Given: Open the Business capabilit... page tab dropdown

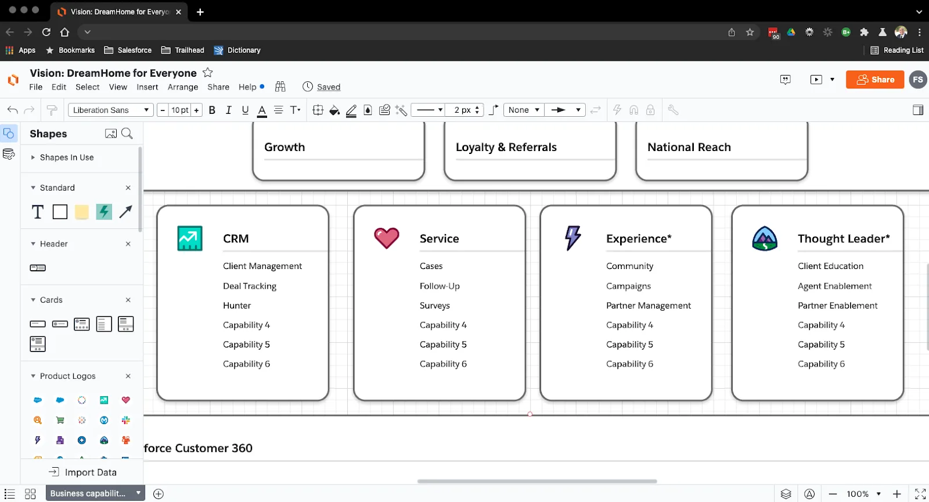Looking at the screenshot, I should click(x=138, y=493).
